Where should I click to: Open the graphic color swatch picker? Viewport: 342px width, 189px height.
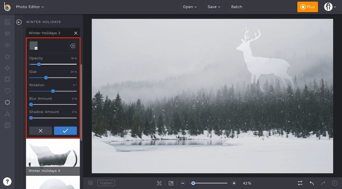(34, 46)
